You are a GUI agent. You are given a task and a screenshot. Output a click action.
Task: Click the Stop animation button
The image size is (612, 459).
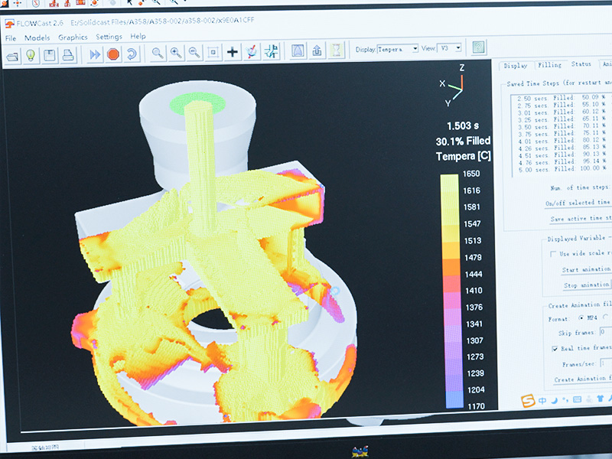pyautogui.click(x=586, y=285)
